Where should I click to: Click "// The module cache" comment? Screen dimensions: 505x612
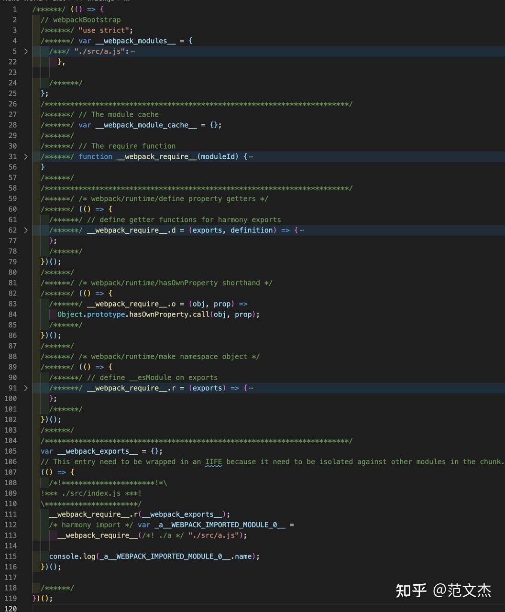[x=119, y=114]
